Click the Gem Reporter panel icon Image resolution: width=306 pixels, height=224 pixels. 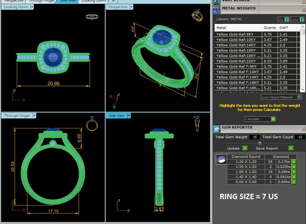point(217,129)
